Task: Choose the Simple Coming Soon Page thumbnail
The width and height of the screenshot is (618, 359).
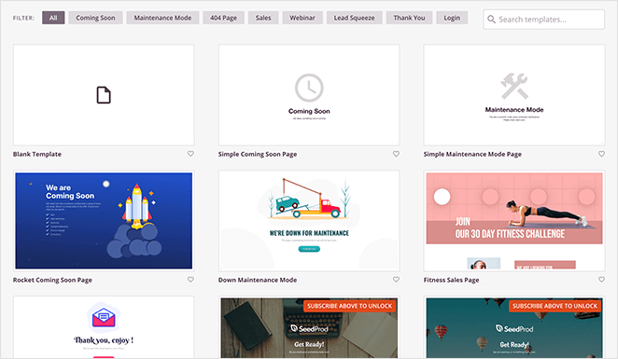Action: (x=309, y=95)
